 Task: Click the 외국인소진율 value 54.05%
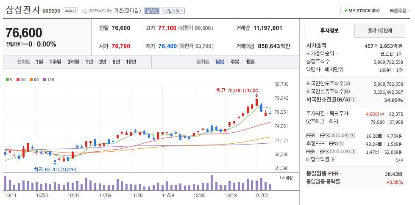pos(393,100)
